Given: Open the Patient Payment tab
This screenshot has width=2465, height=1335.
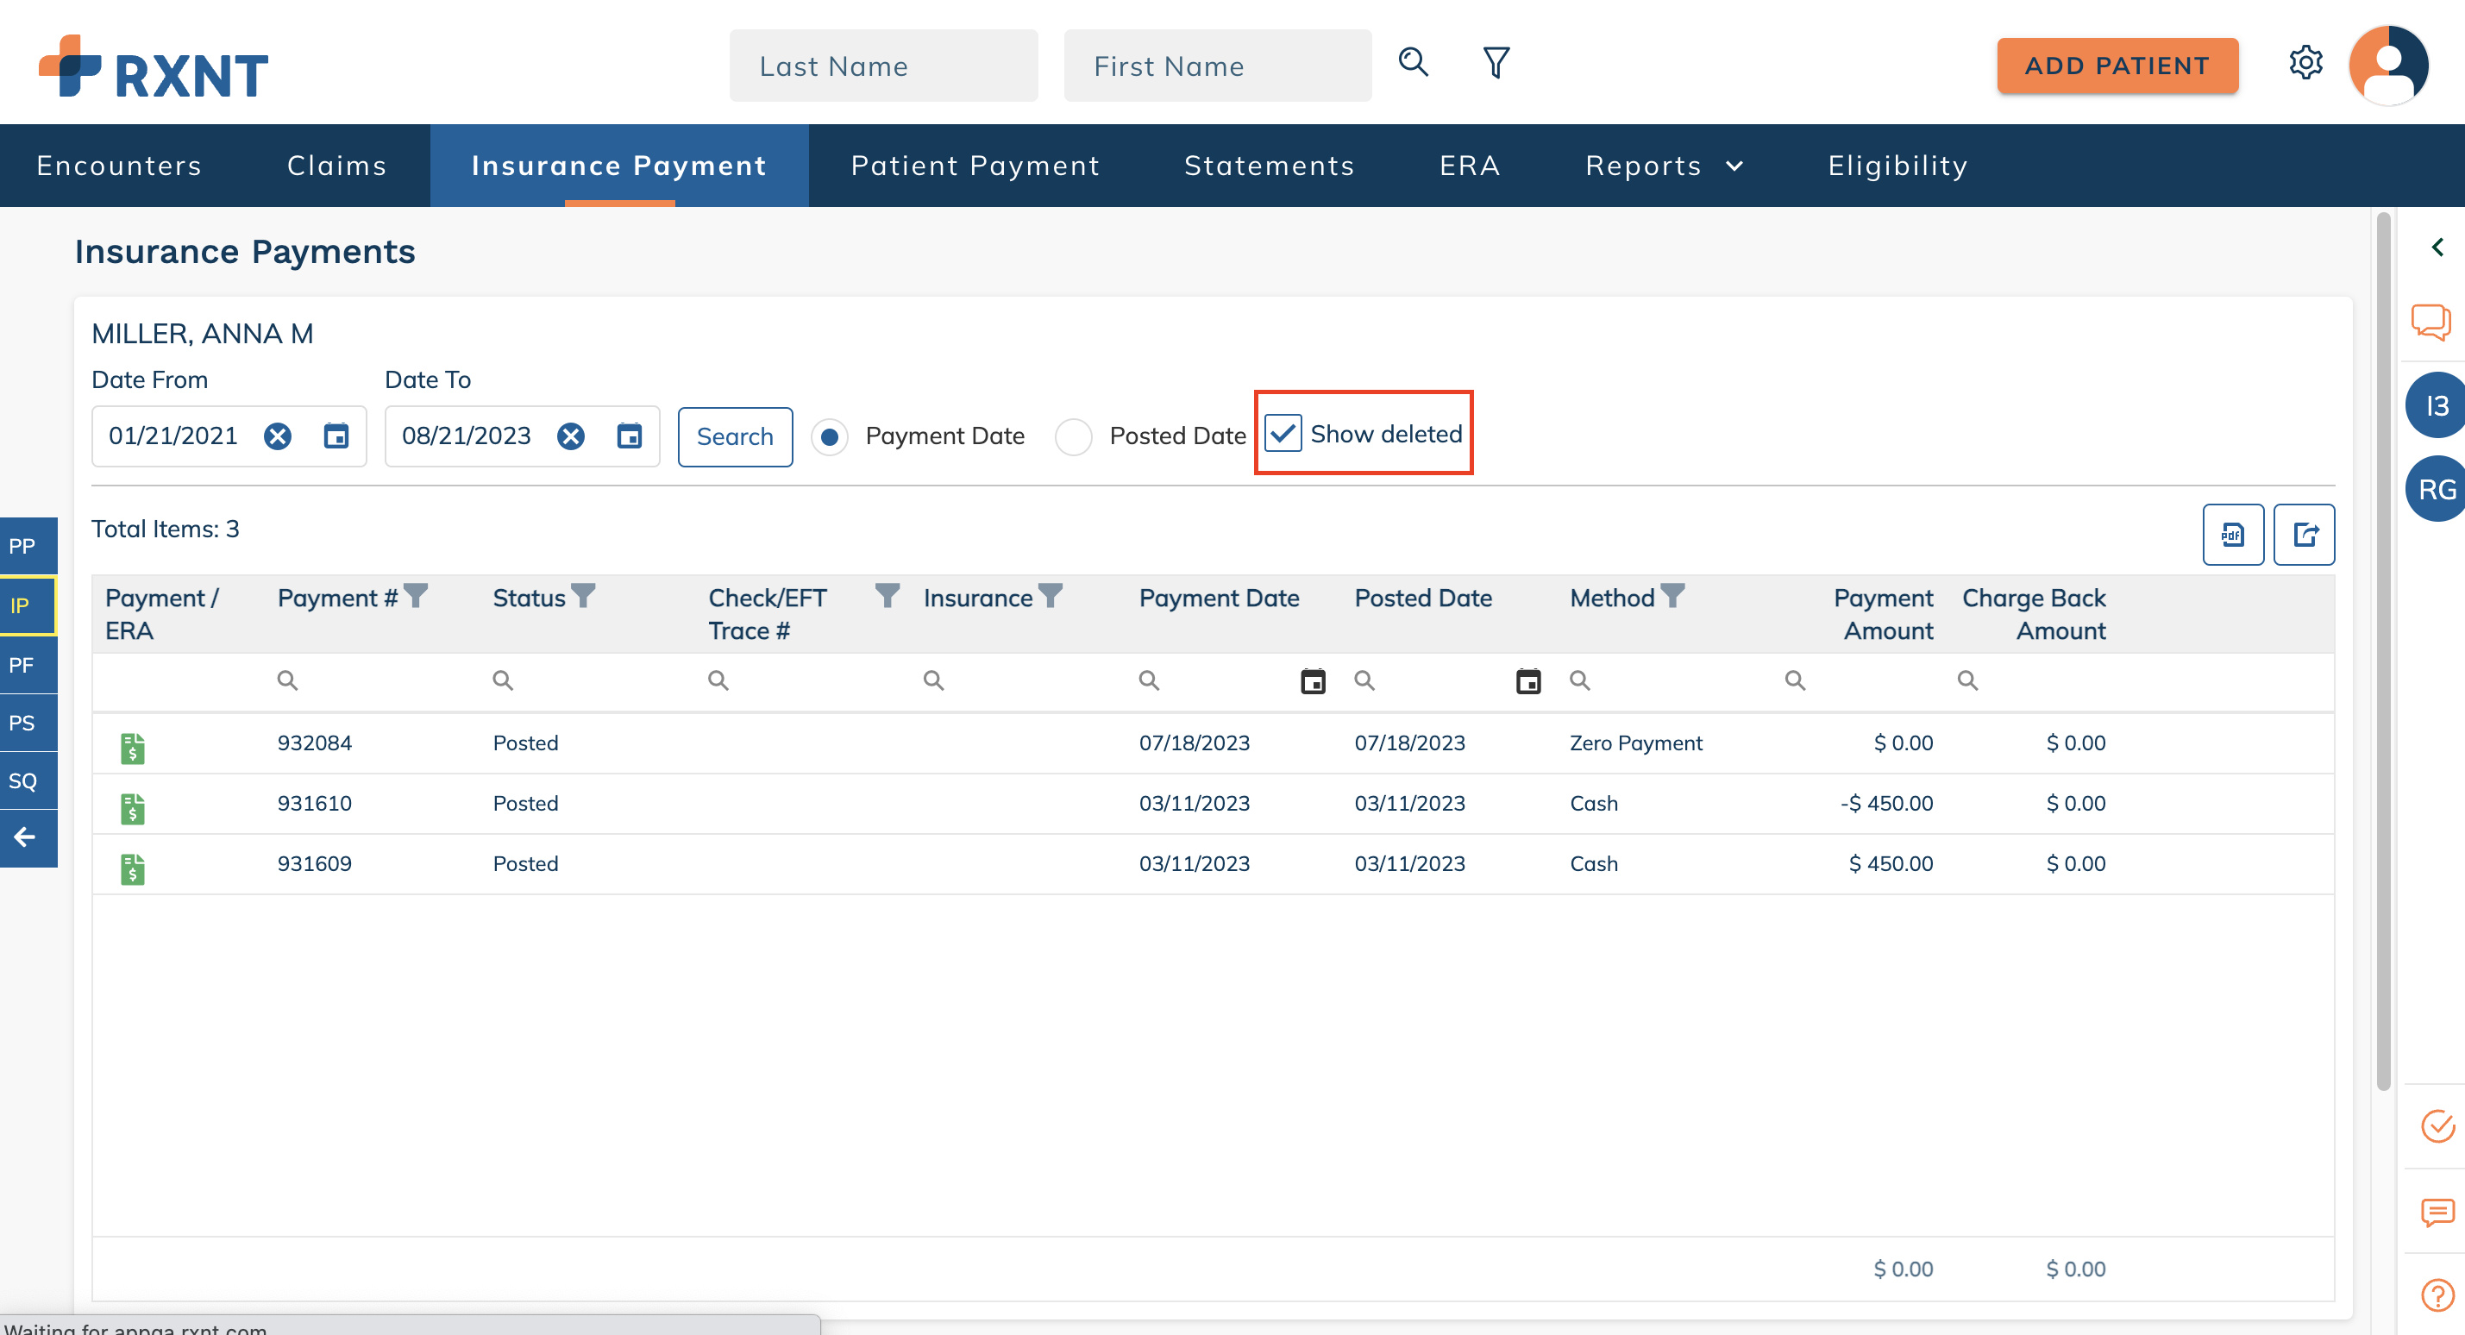Looking at the screenshot, I should coord(975,166).
